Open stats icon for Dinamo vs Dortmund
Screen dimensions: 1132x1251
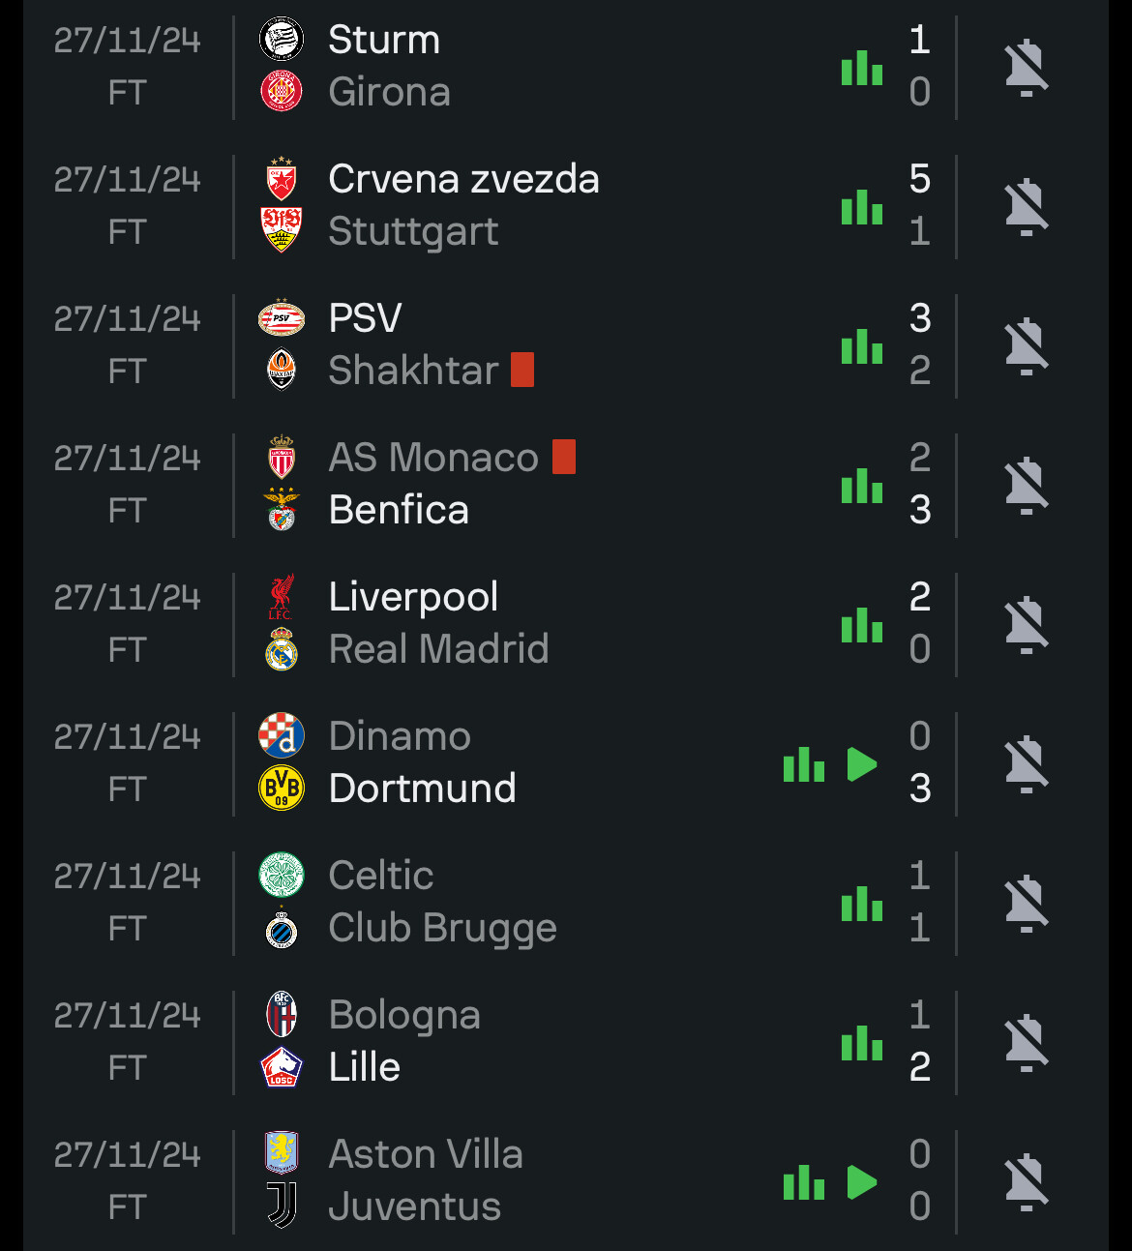coord(803,764)
